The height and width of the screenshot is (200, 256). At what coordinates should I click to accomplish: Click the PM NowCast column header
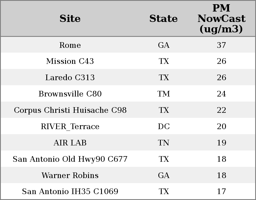tap(221, 19)
